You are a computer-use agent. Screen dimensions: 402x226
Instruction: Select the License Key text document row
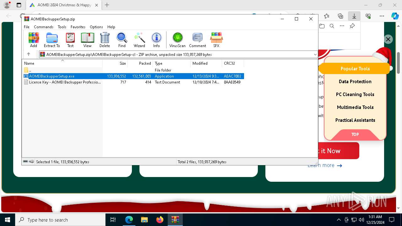click(x=133, y=82)
